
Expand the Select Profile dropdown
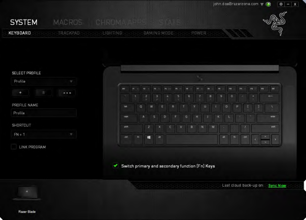click(43, 81)
